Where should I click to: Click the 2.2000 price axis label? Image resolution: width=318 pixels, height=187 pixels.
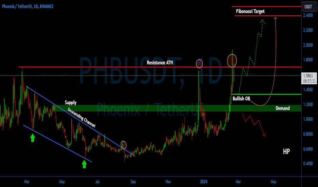(308, 30)
